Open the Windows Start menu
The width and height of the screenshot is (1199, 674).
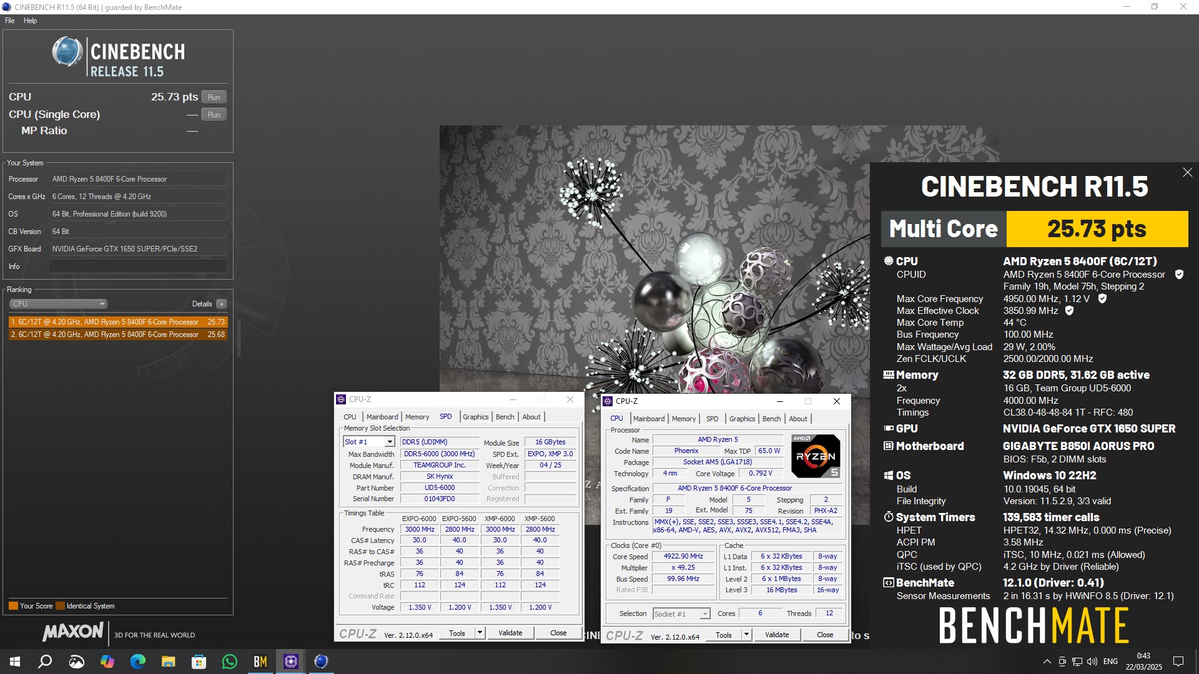pyautogui.click(x=15, y=662)
